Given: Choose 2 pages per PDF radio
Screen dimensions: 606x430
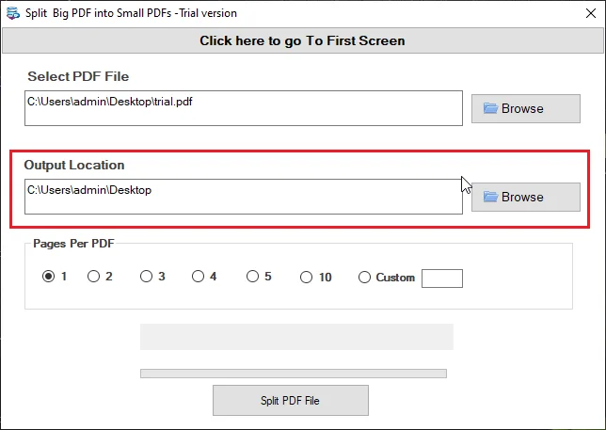Looking at the screenshot, I should point(93,277).
